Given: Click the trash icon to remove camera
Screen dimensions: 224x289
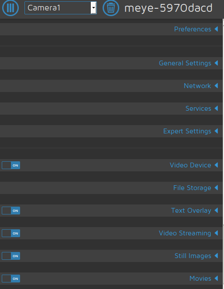Looking at the screenshot, I should [x=111, y=8].
